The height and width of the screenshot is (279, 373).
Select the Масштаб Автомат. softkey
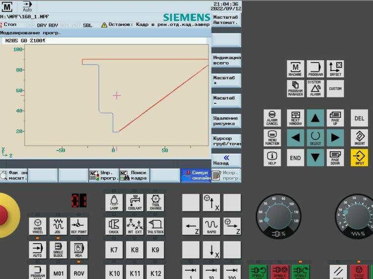tap(226, 20)
